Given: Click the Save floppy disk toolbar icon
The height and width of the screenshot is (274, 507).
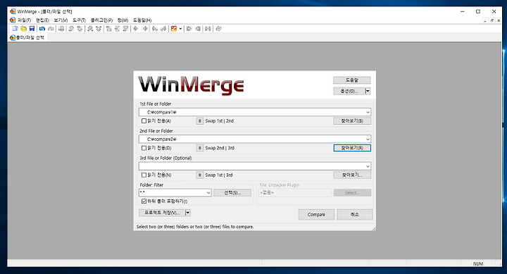Looking at the screenshot, I should pyautogui.click(x=32, y=29).
